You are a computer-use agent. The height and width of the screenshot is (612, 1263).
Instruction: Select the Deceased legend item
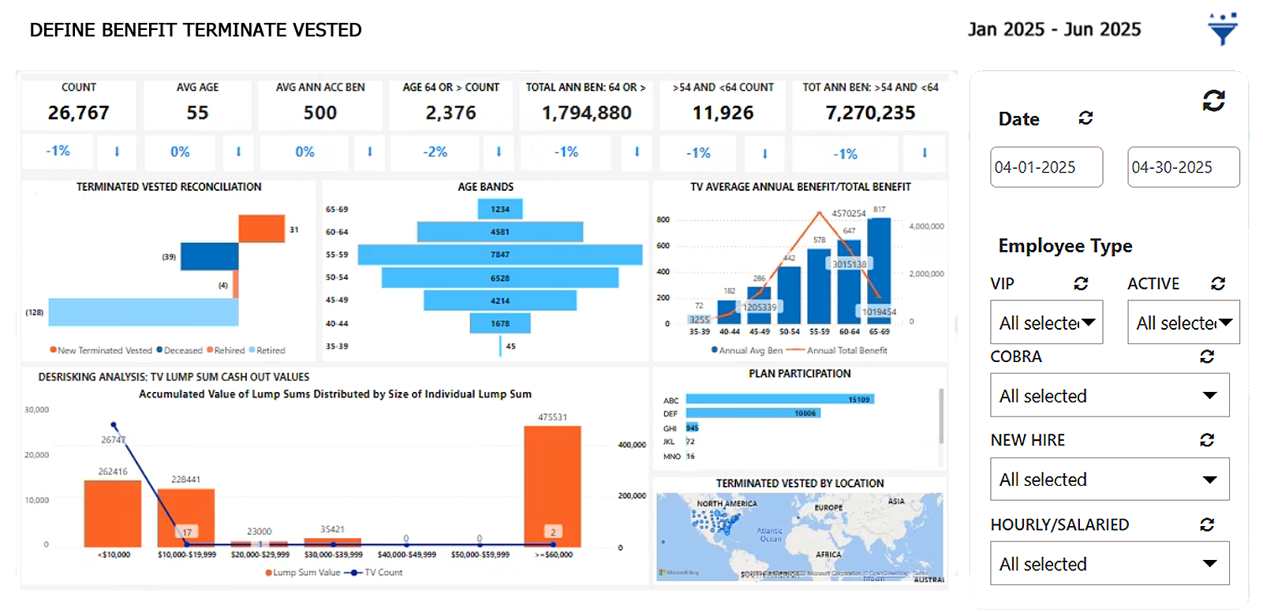coord(180,351)
